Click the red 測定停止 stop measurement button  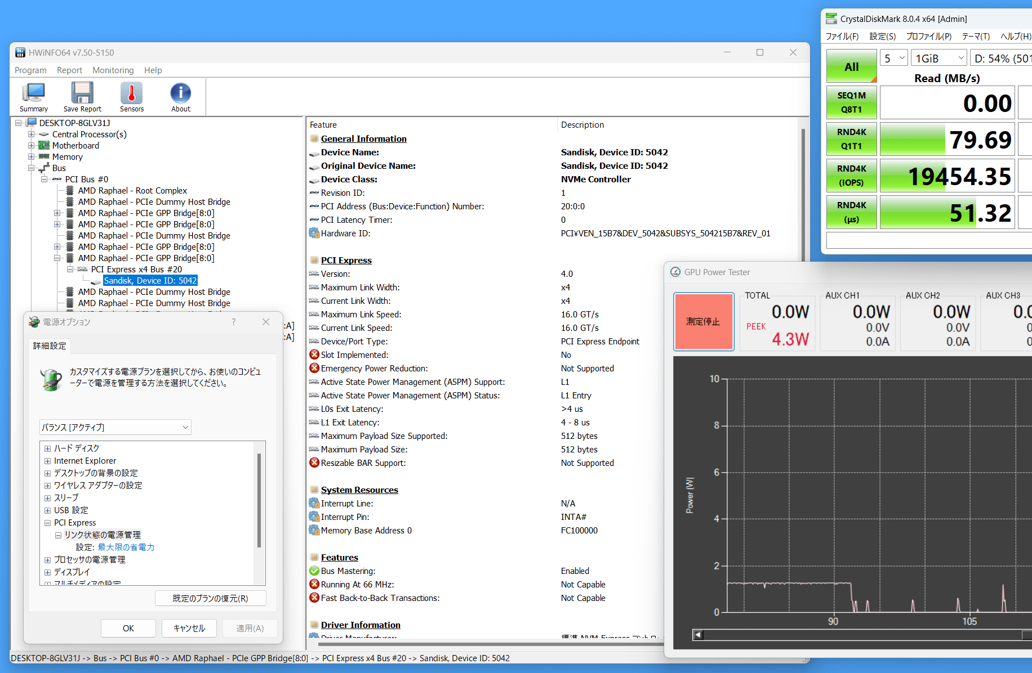703,322
